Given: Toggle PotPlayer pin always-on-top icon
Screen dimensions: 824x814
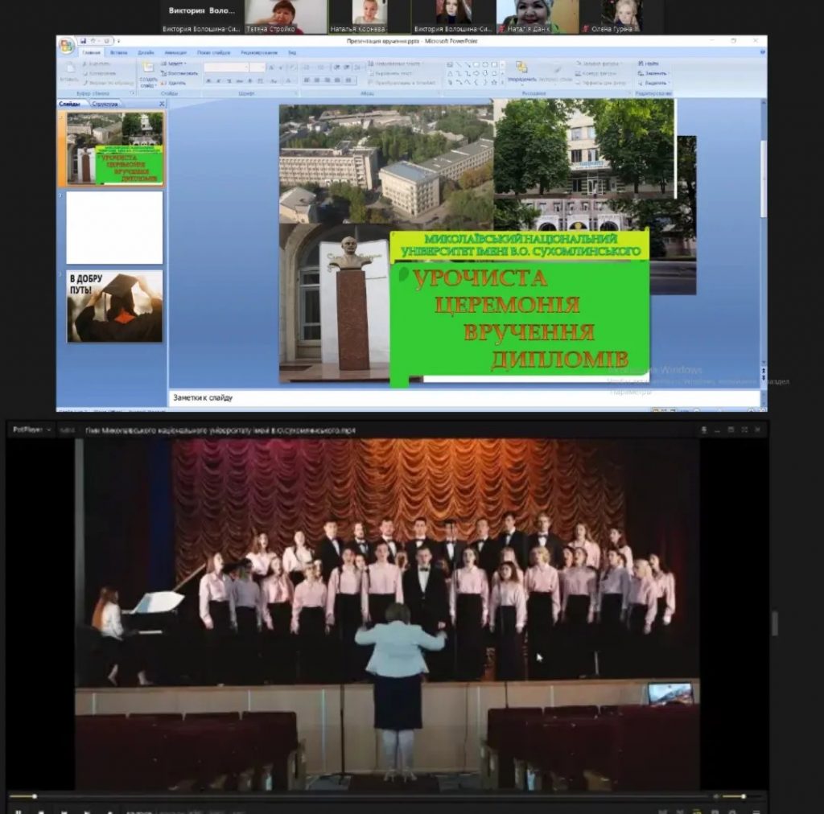Looking at the screenshot, I should tap(703, 430).
